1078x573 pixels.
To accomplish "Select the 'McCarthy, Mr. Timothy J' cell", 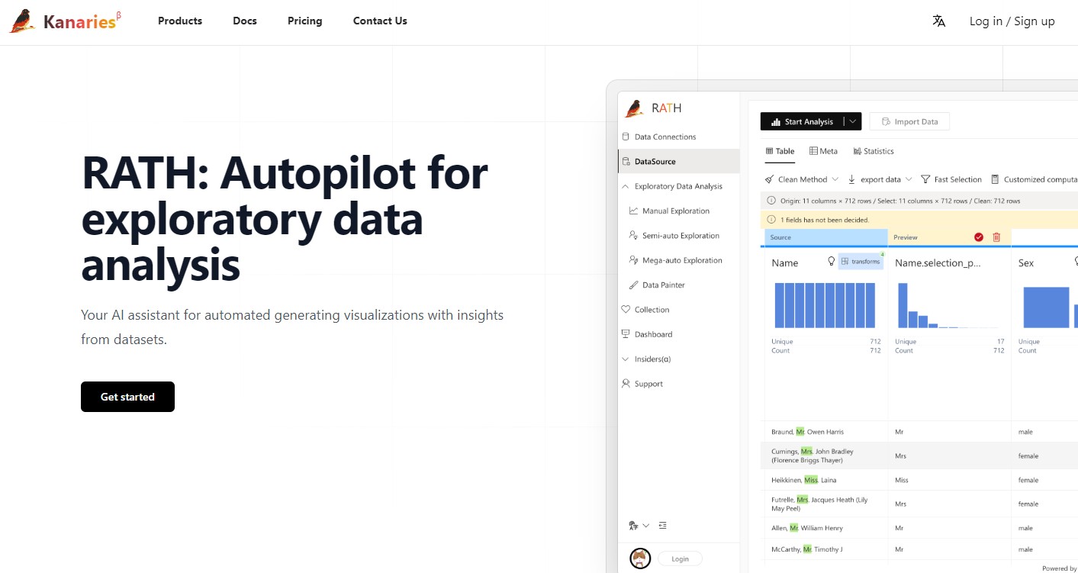I will point(825,549).
